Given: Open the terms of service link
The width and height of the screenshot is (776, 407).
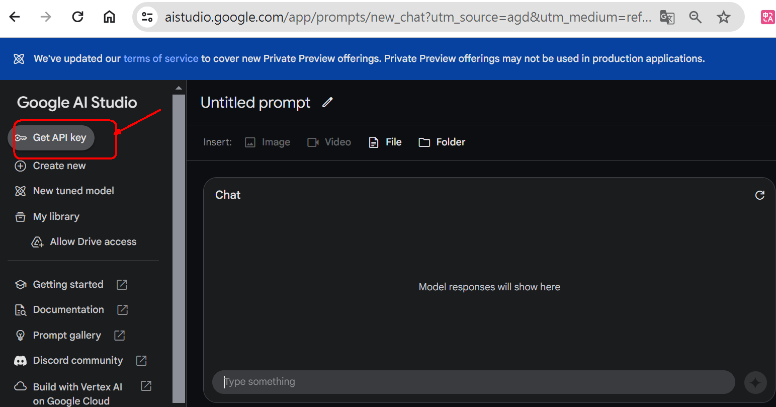Looking at the screenshot, I should tap(161, 58).
